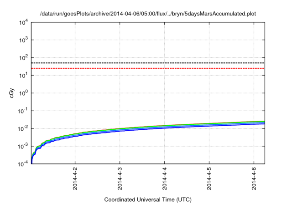Click the 10^1 y-axis tick label

(x=23, y=76)
